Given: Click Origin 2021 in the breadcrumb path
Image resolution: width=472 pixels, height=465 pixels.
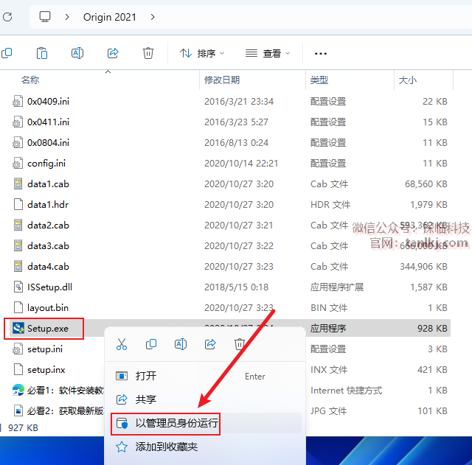Looking at the screenshot, I should 109,16.
